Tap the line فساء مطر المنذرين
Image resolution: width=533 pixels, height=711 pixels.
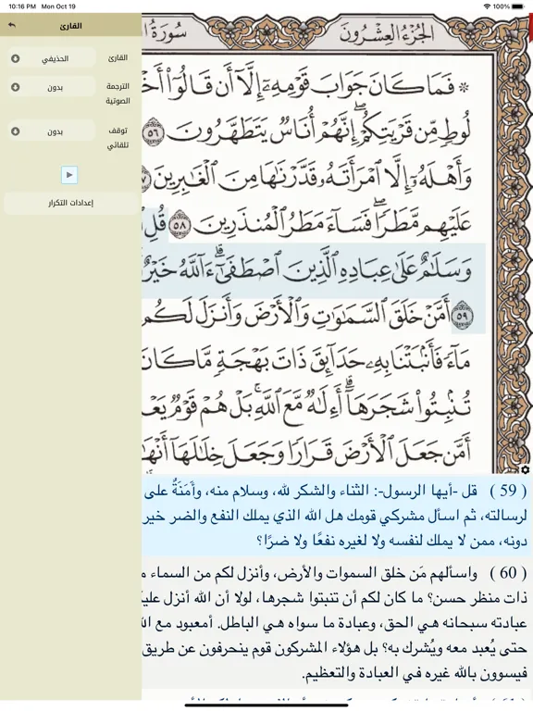307,223
